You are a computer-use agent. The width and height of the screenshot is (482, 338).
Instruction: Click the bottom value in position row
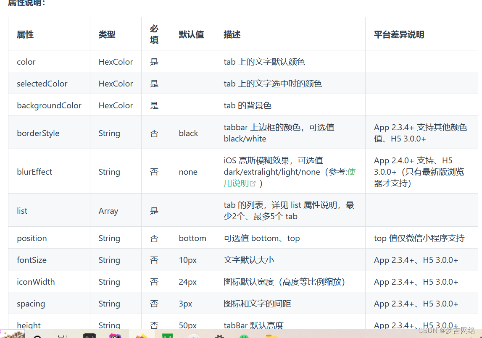192,238
